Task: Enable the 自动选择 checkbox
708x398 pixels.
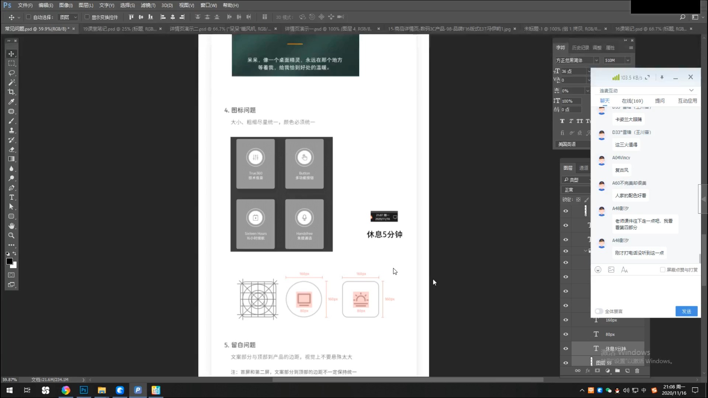Action: coord(28,17)
